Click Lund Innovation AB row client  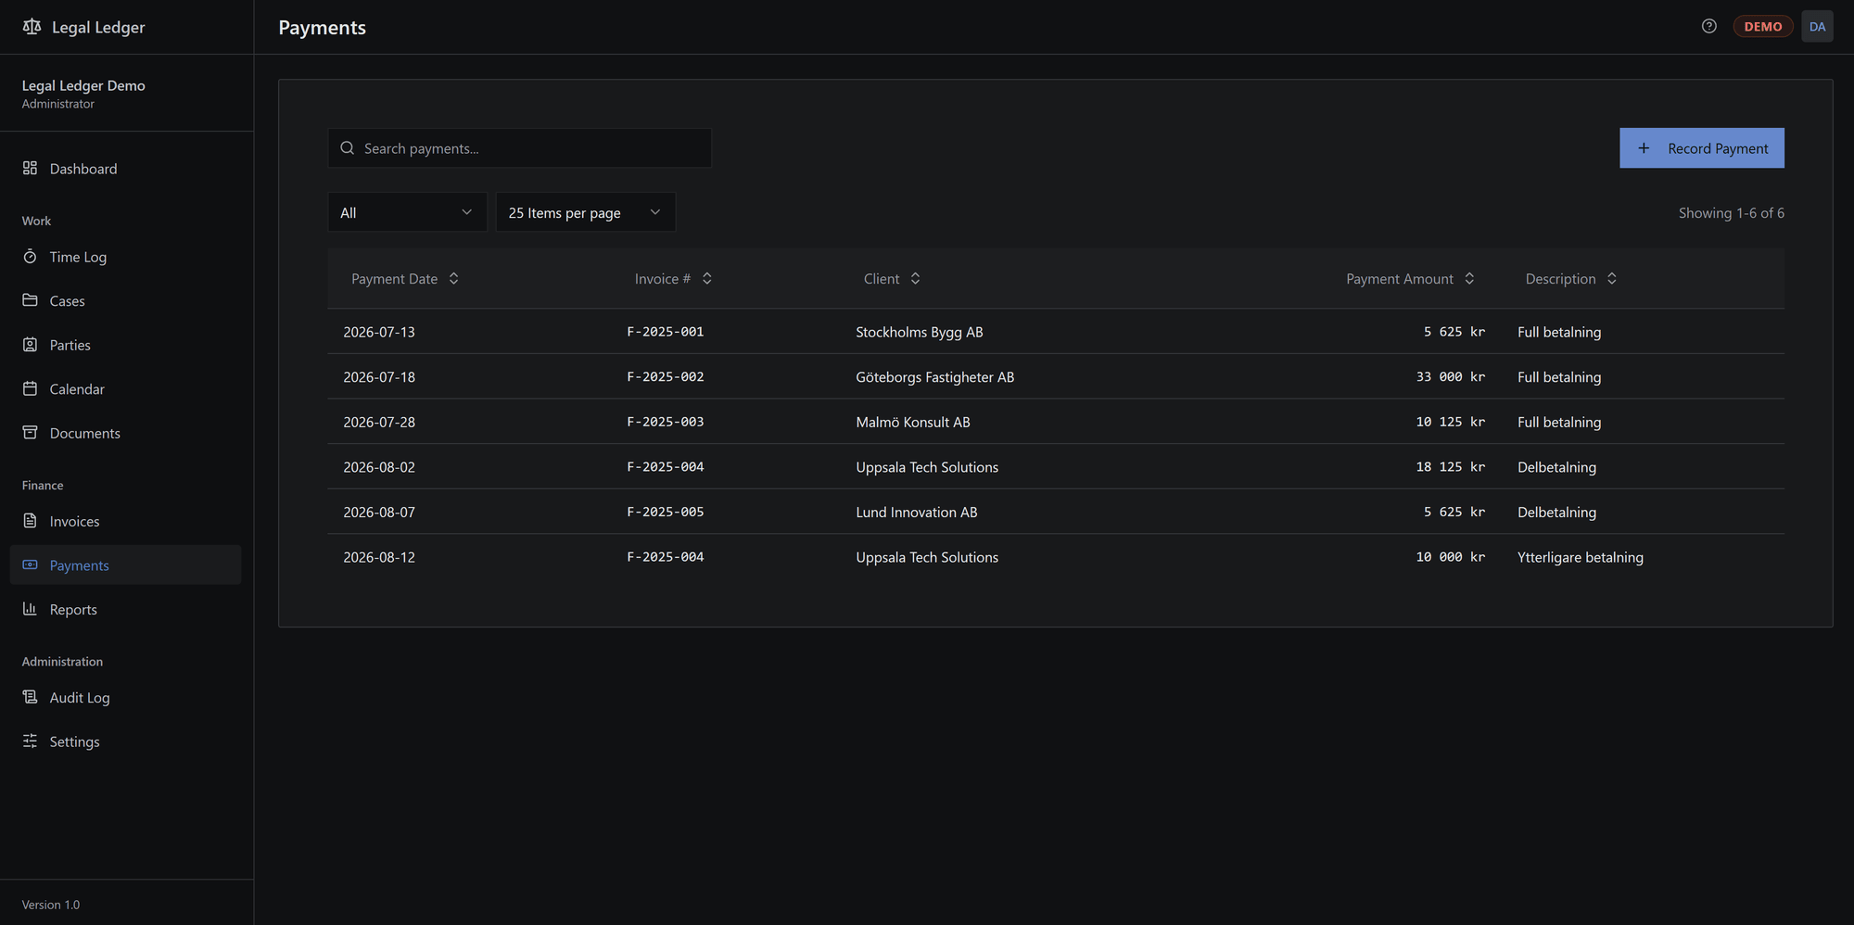[x=916, y=512]
